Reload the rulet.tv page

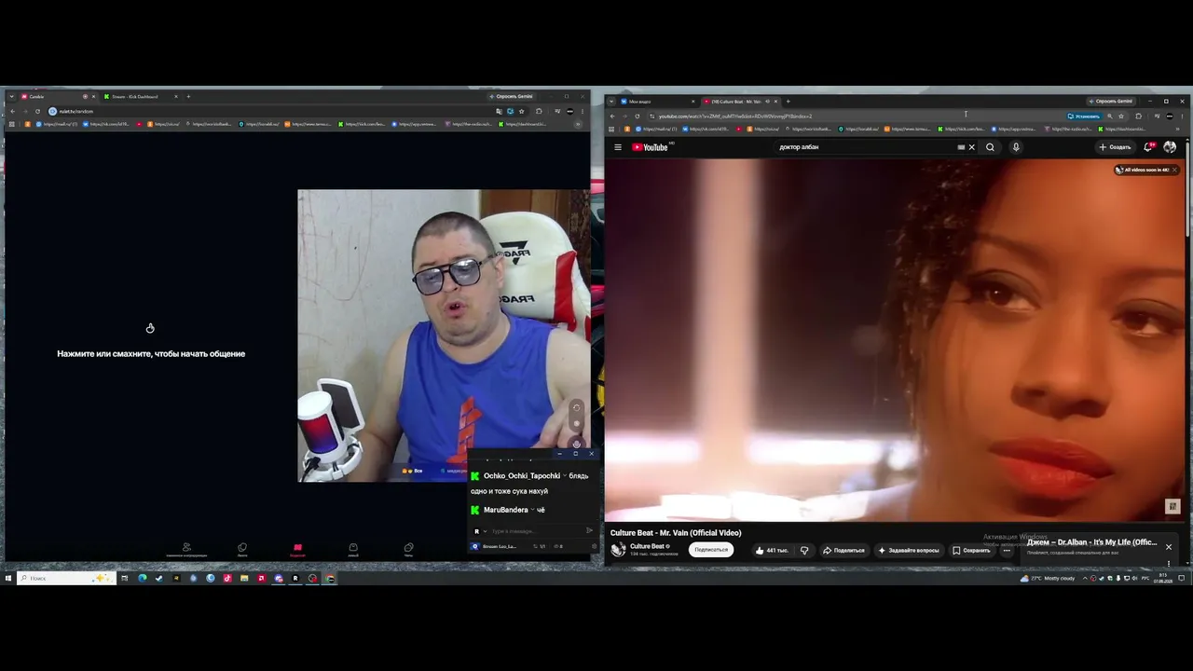(38, 112)
